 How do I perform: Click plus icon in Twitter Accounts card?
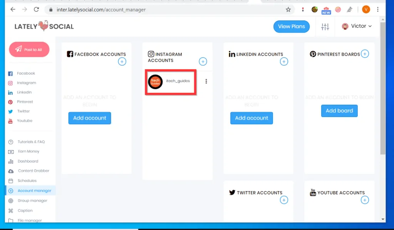[284, 200]
